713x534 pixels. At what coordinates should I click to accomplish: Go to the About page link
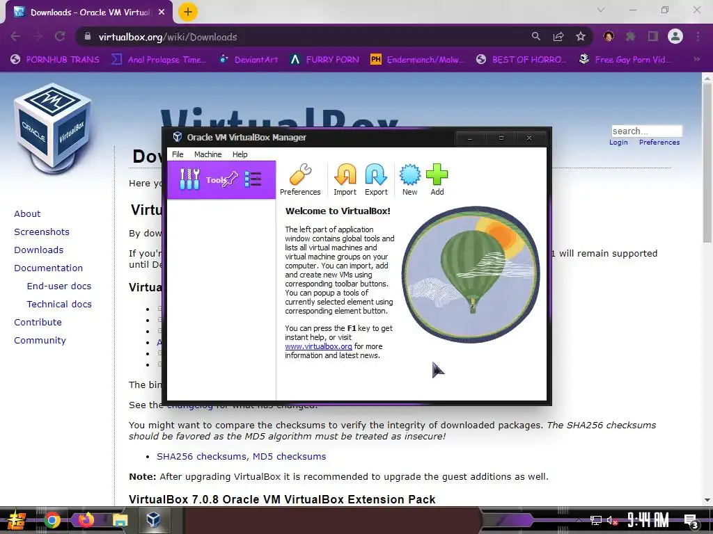(27, 214)
